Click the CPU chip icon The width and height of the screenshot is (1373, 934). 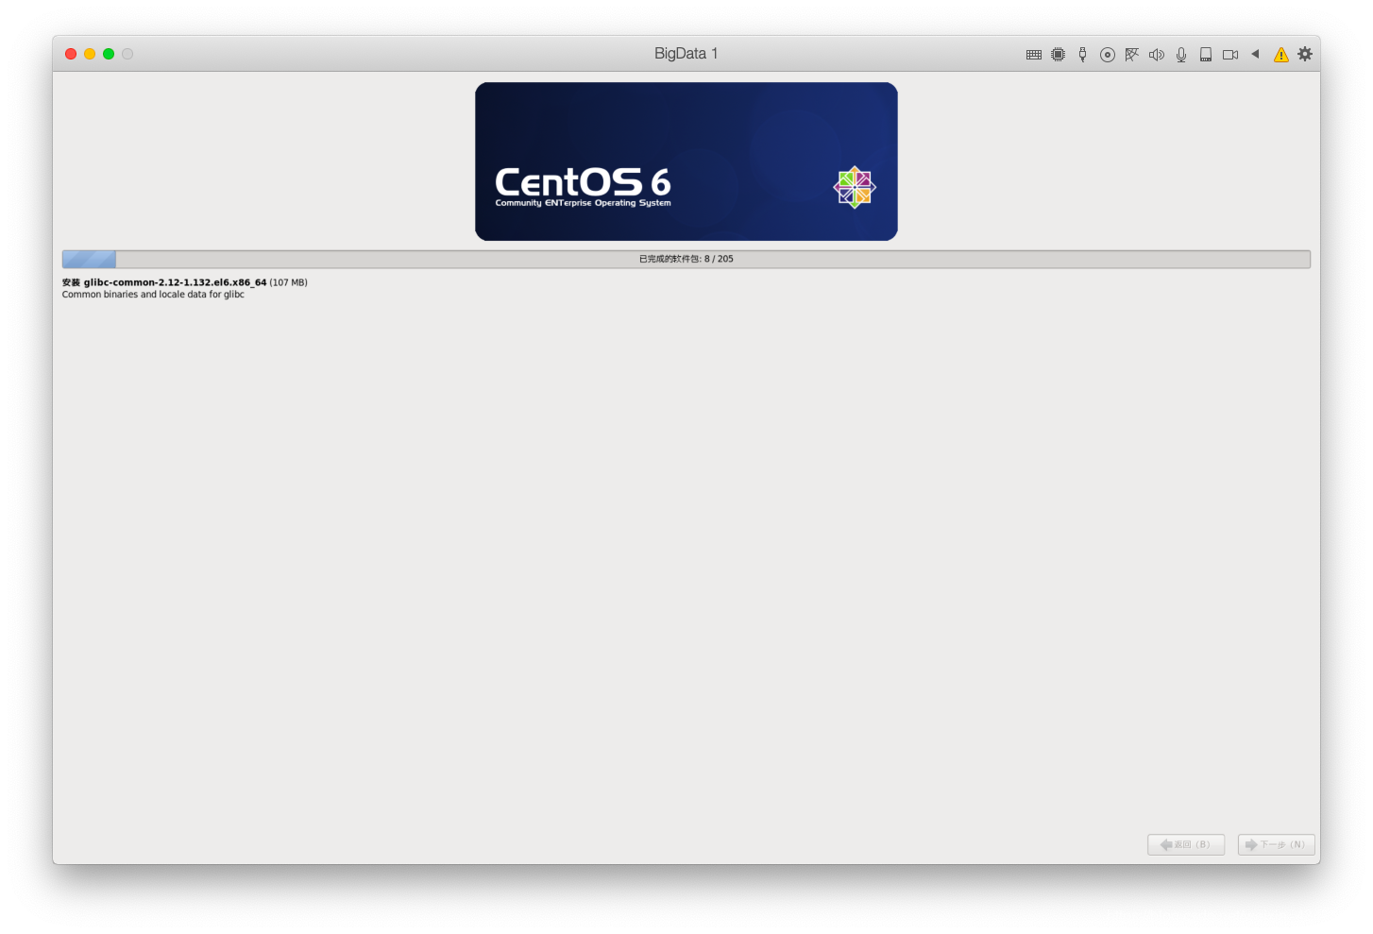point(1059,55)
